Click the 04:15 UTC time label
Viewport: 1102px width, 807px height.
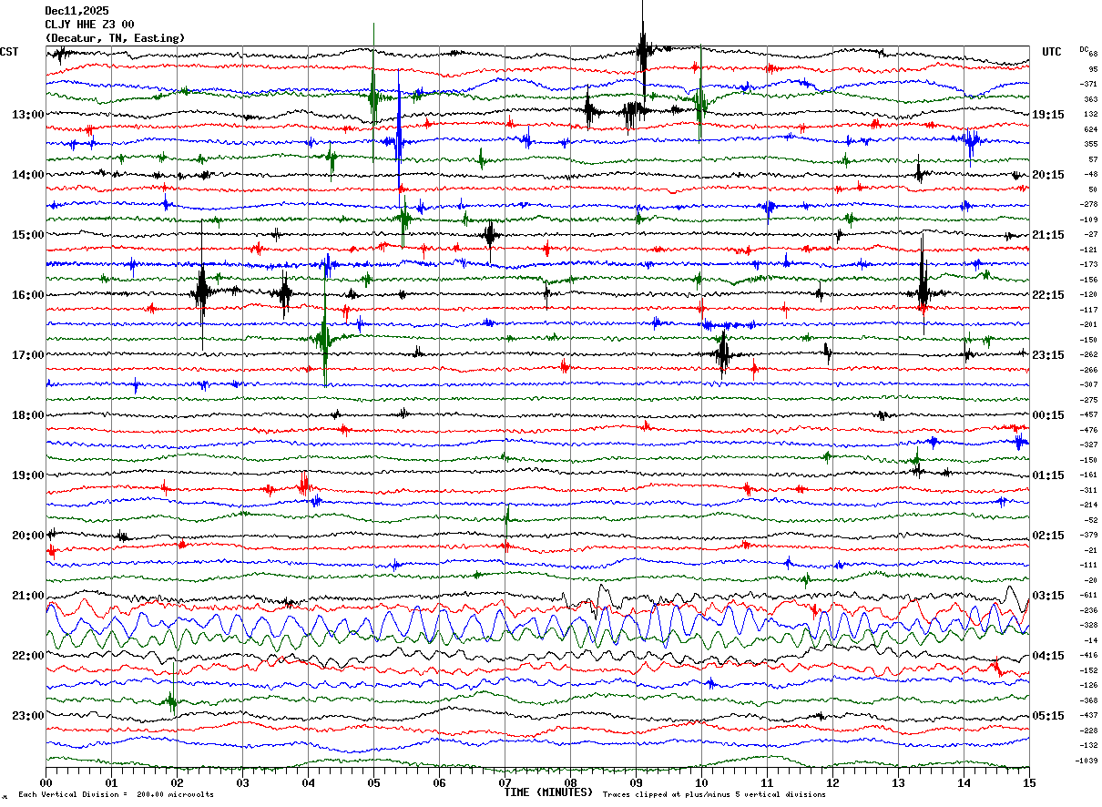(x=1048, y=656)
